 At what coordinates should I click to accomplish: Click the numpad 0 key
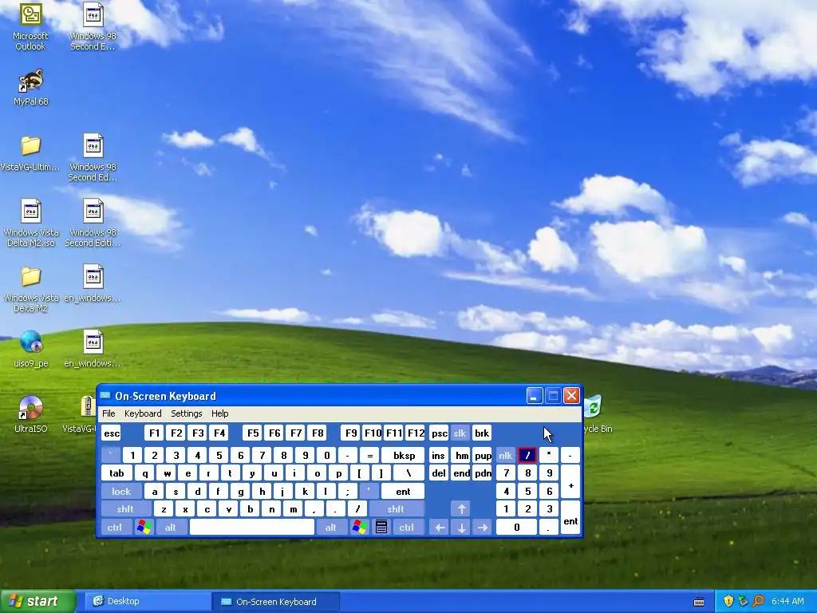516,528
